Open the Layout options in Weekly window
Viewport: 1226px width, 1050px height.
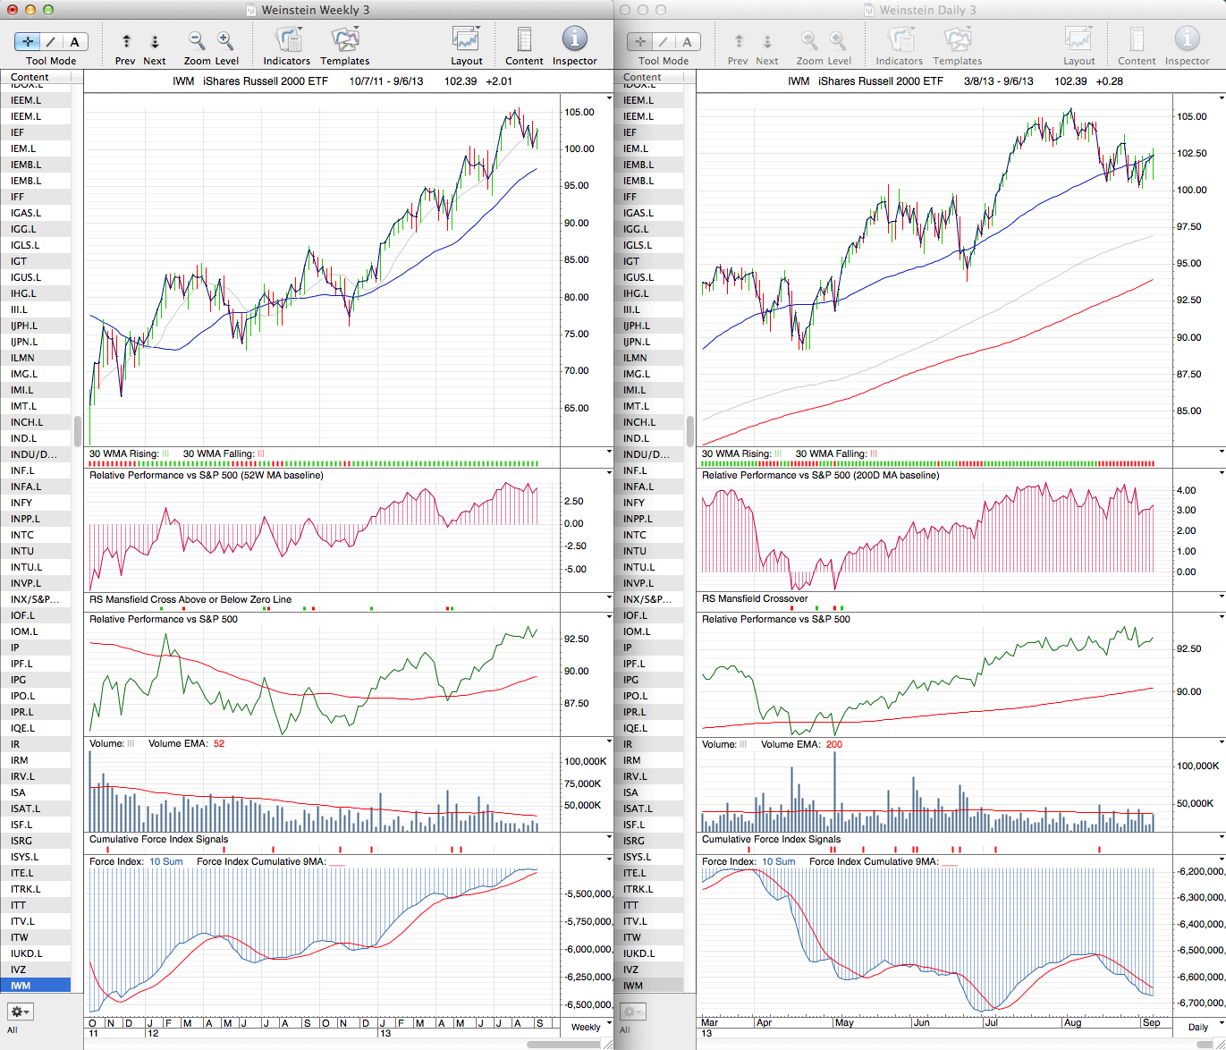point(466,41)
